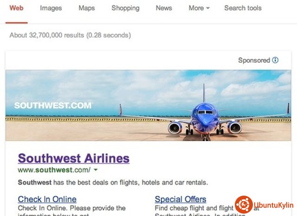This screenshot has height=216, width=297.
Task: Follow the Check In Online sitelink
Action: [x=47, y=199]
